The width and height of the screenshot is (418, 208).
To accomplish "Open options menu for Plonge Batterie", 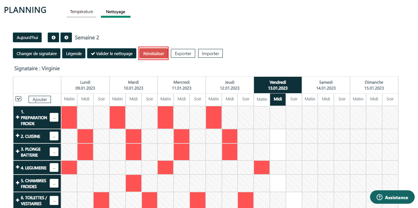I will coord(54,152).
